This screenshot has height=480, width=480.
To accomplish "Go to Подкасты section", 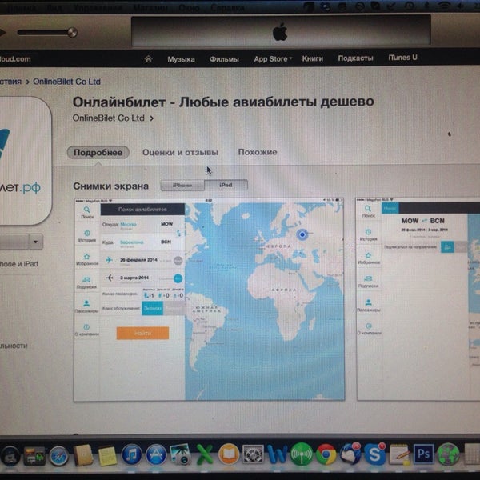I will 356,58.
